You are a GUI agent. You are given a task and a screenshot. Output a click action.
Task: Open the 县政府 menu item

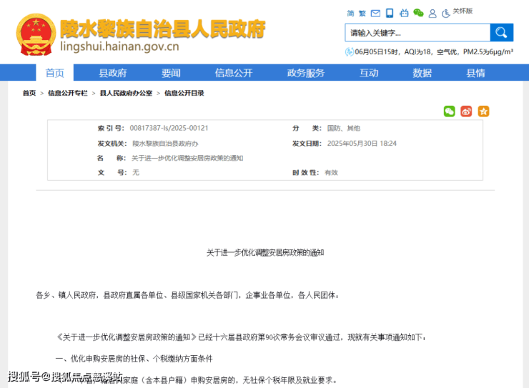click(x=112, y=73)
